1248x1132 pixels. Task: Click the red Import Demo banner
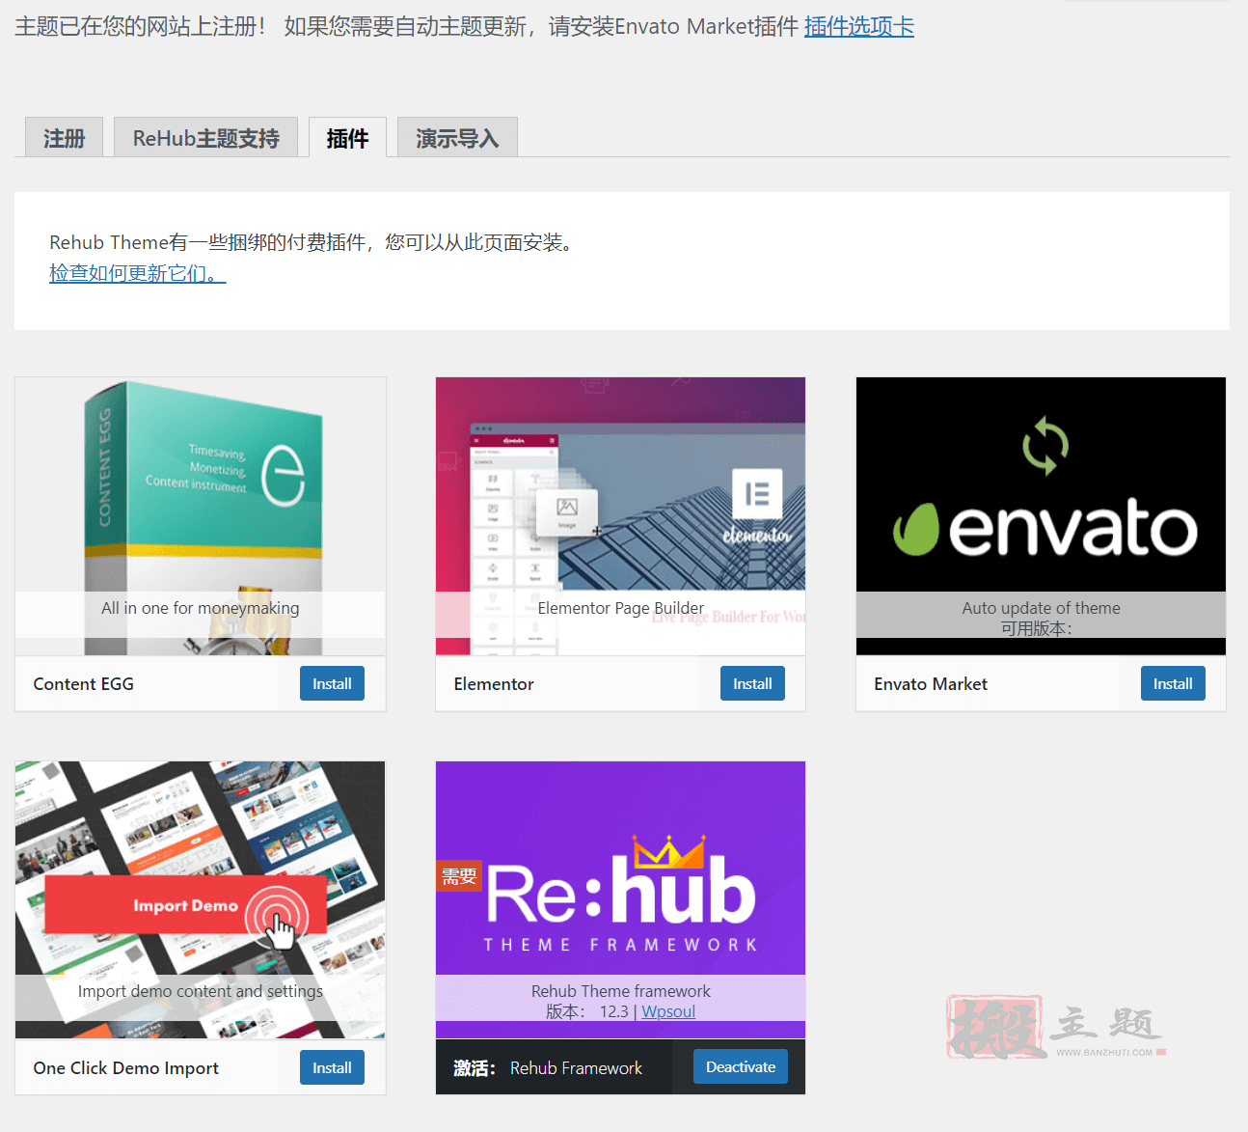[x=185, y=905]
